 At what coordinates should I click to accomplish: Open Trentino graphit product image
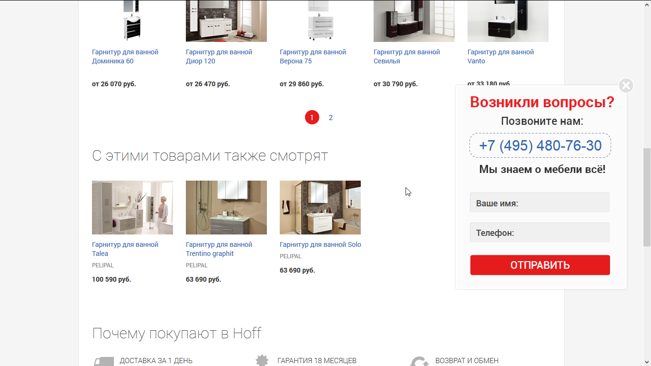[226, 207]
